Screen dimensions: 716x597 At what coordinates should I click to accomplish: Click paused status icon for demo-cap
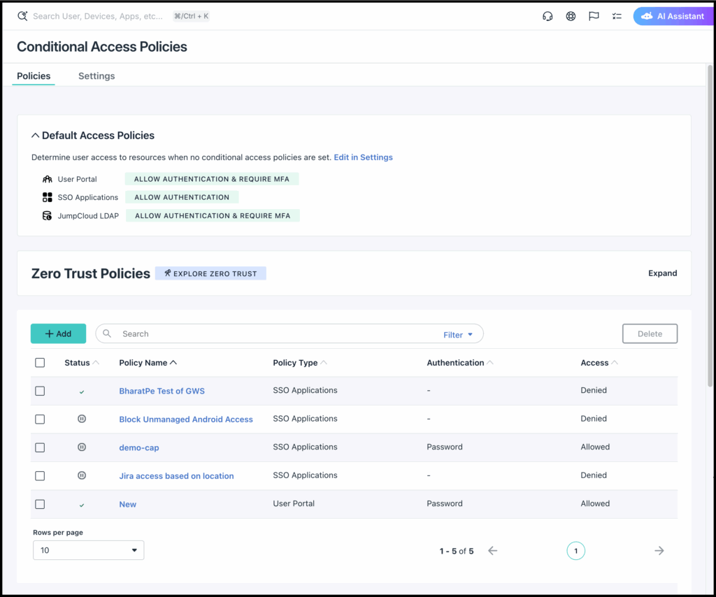tap(82, 447)
